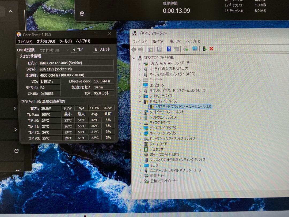
Task: Select ポート (COM と LPT) row
Action: click(164, 155)
